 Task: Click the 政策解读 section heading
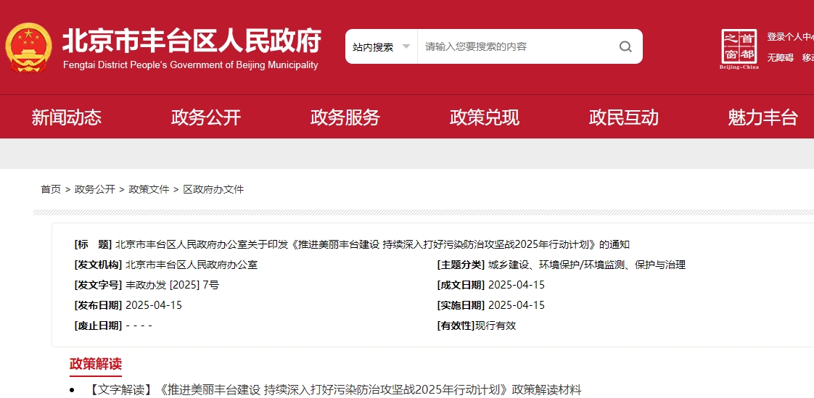coord(96,364)
